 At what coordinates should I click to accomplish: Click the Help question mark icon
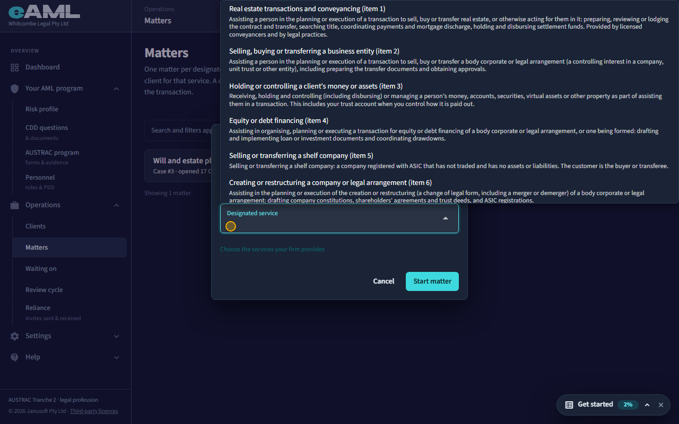15,357
